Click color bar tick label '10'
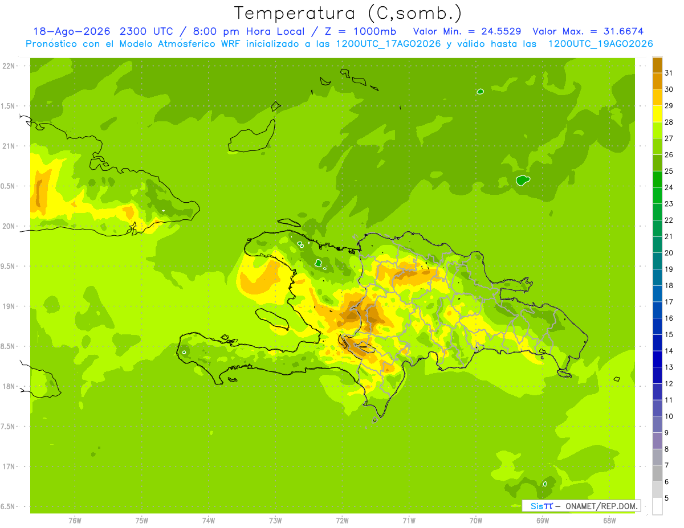Viewport: 684px width, 528px height. coord(669,416)
